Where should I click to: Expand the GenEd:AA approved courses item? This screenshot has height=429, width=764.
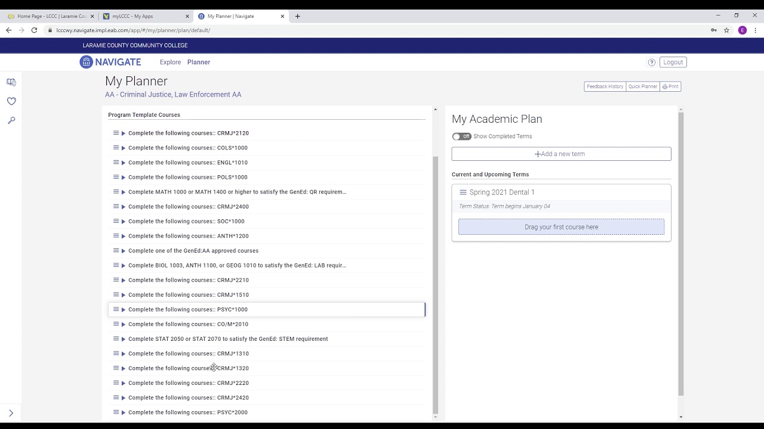124,251
